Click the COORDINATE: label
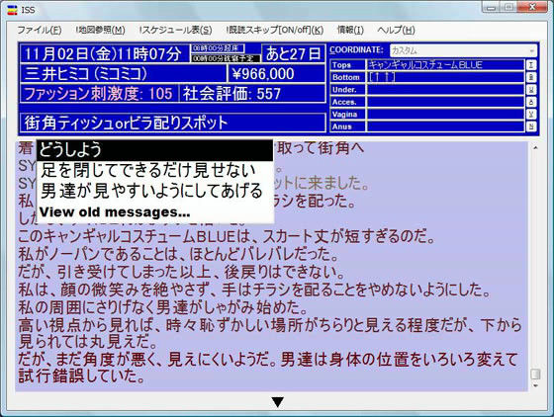Screen dimensions: 554x417 [356, 50]
